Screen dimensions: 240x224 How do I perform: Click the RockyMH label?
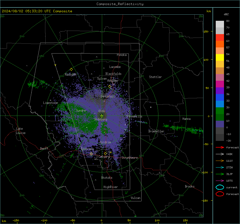tap(70, 75)
